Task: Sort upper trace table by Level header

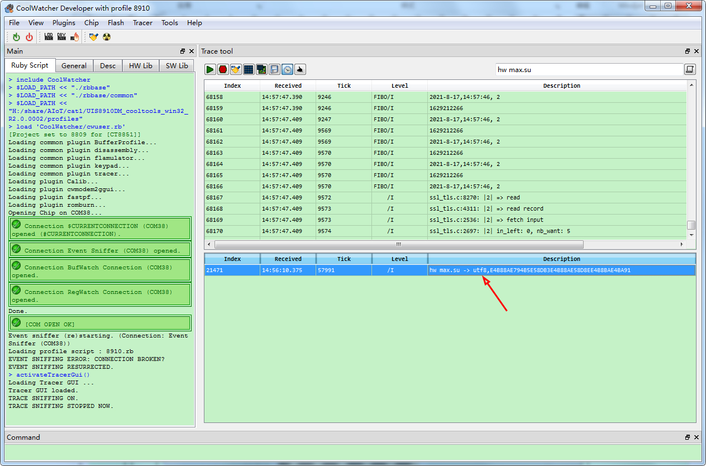Action: point(400,85)
